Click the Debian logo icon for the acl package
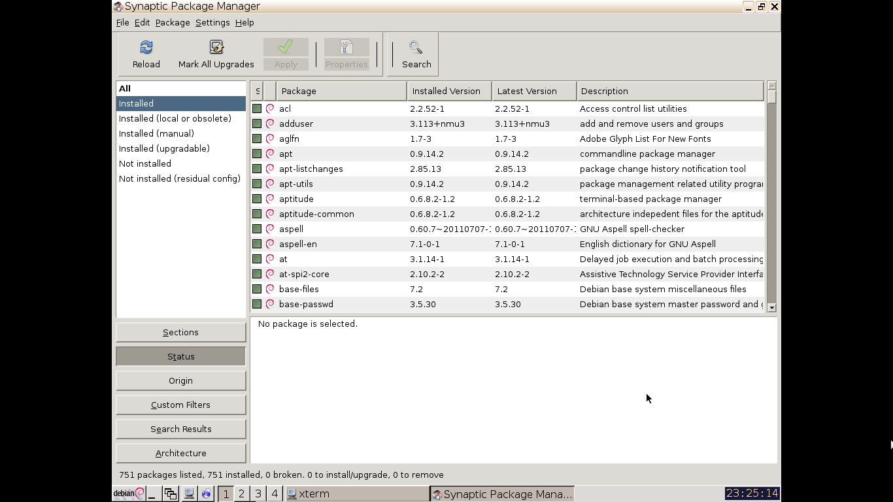Viewport: 893px width, 502px height. click(x=270, y=109)
